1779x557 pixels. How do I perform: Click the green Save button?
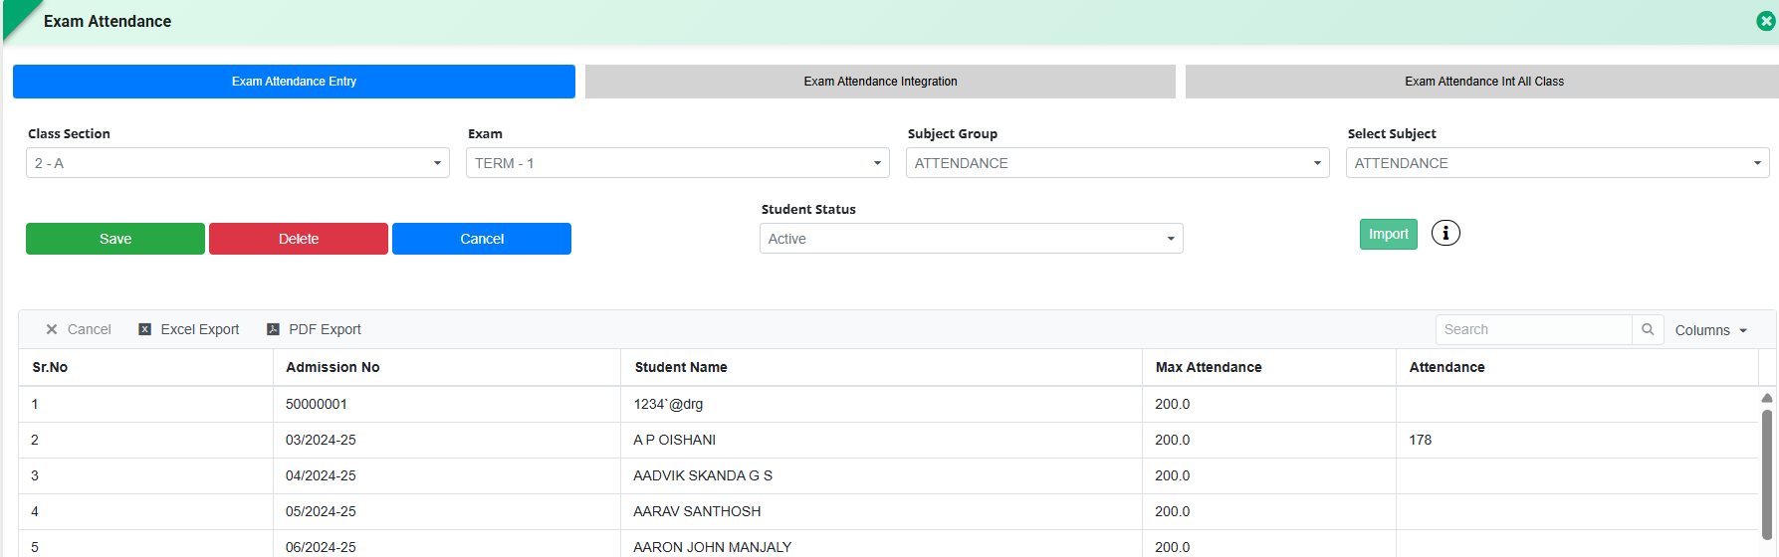(x=115, y=239)
